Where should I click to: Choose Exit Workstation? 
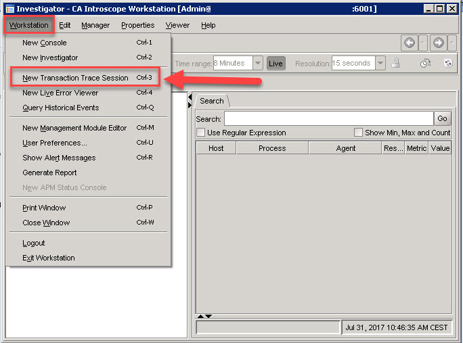[88, 258]
